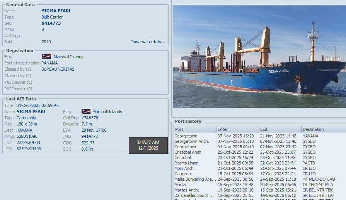
Task: Select SIGMA PEARL name in Last AIS Data
Action: (x=31, y=112)
